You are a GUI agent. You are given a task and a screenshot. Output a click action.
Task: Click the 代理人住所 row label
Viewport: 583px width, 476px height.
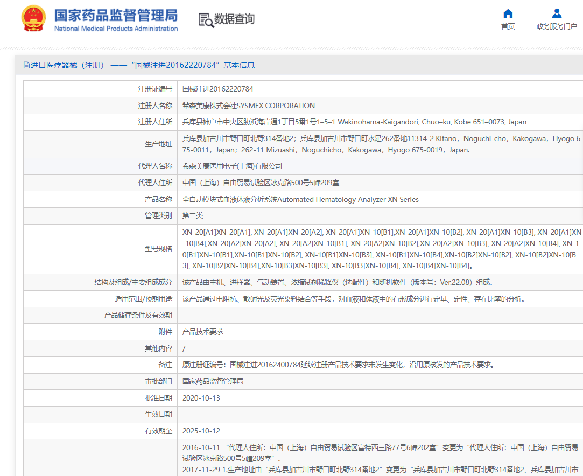pos(155,183)
